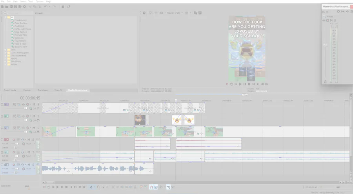Solo video track 1
353x194 pixels.
click(x=38, y=104)
